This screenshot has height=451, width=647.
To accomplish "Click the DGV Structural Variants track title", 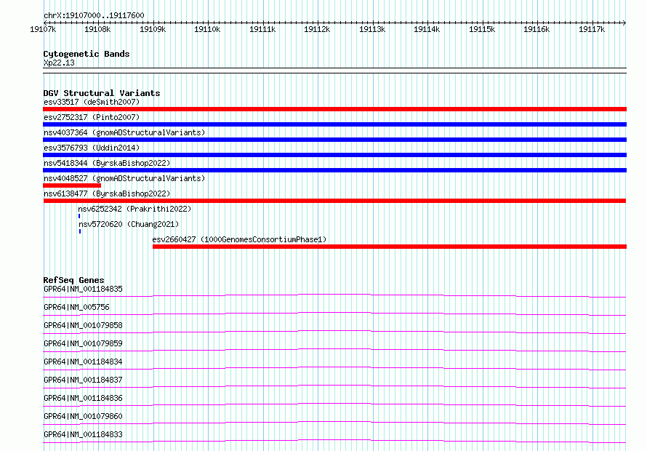I will click(x=102, y=93).
